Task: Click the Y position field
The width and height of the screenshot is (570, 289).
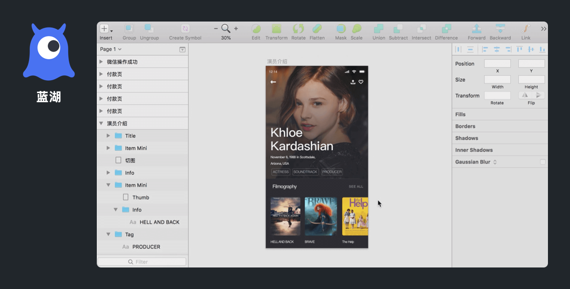Action: tap(531, 64)
